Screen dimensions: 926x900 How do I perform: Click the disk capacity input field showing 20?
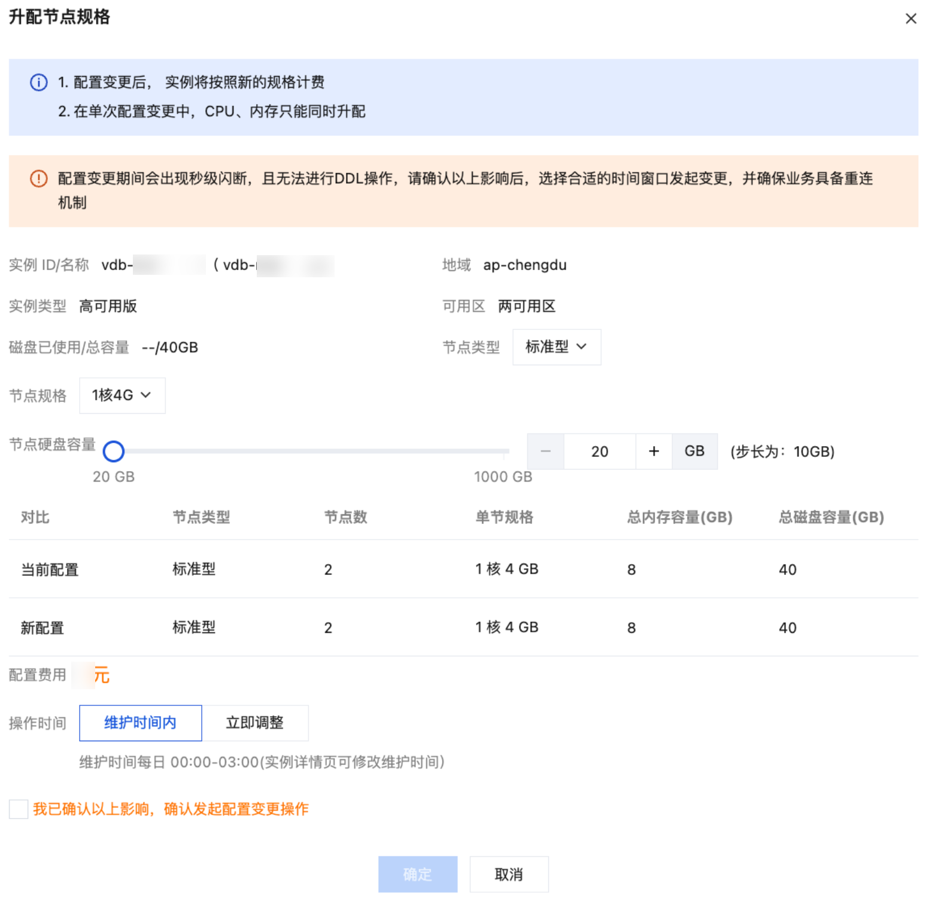coord(599,451)
